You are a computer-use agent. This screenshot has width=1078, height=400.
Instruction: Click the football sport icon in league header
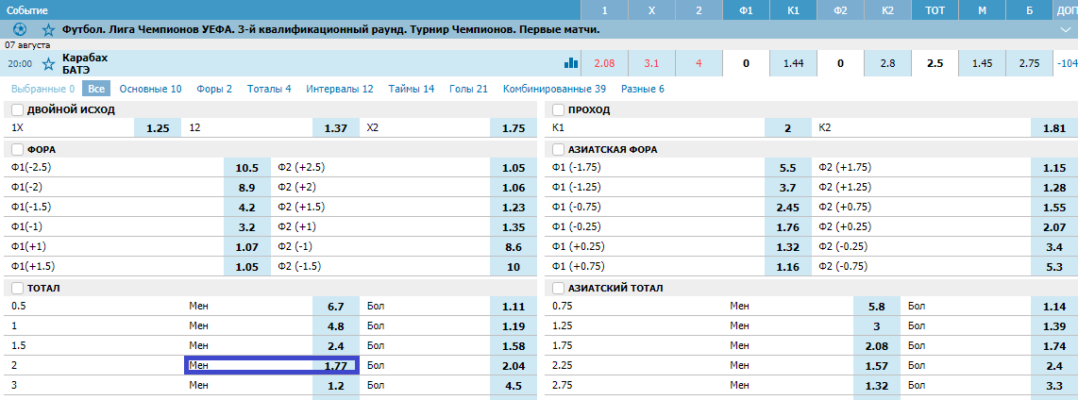click(19, 29)
